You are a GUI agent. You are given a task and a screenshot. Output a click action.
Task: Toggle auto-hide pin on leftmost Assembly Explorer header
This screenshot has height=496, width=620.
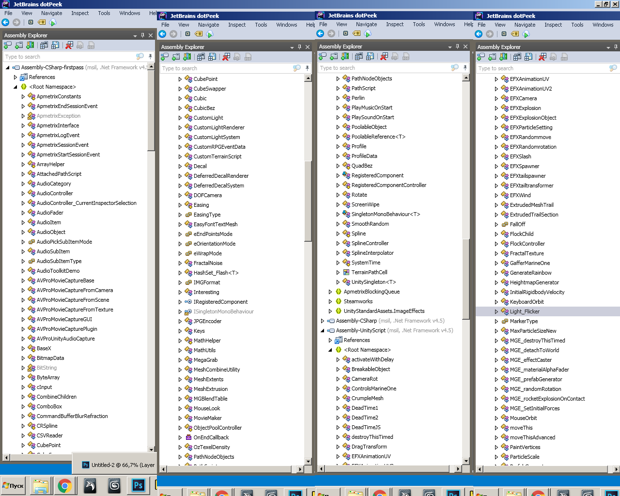(x=142, y=35)
